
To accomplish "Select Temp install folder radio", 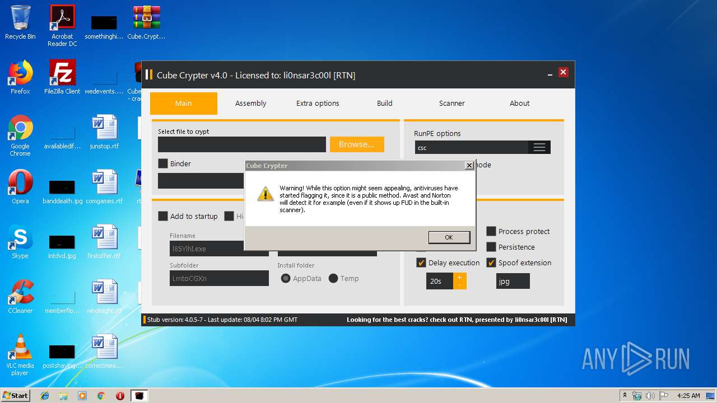I will point(333,278).
